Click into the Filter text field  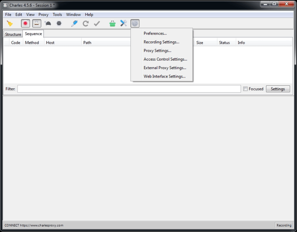tap(129, 89)
